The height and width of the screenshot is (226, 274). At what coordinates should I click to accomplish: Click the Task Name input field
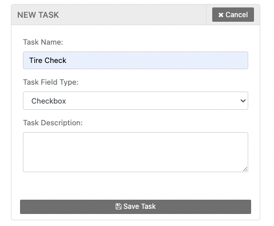click(x=136, y=60)
